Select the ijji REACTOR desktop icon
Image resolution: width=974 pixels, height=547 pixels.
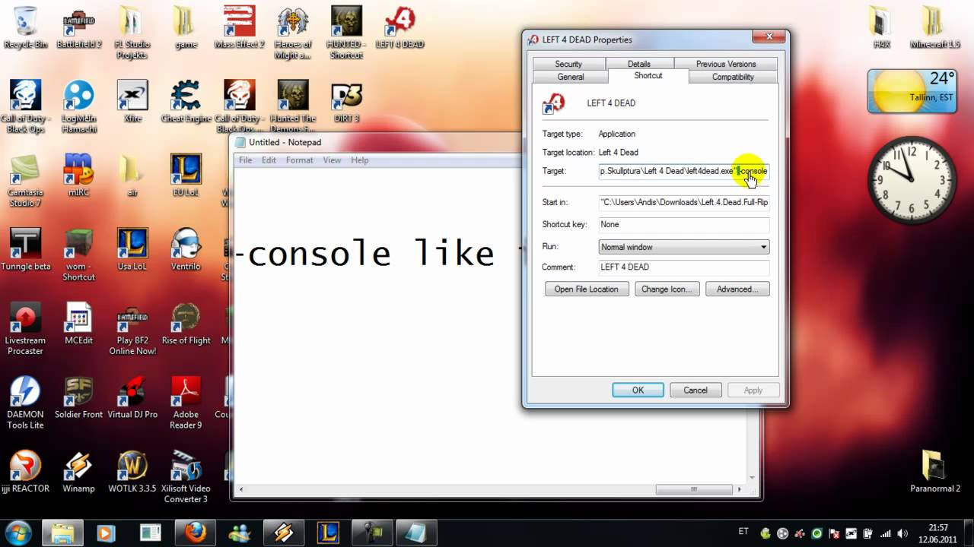click(x=25, y=472)
